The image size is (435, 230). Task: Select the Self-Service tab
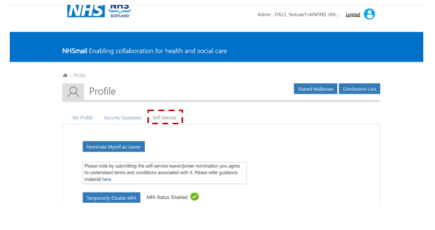pyautogui.click(x=165, y=117)
